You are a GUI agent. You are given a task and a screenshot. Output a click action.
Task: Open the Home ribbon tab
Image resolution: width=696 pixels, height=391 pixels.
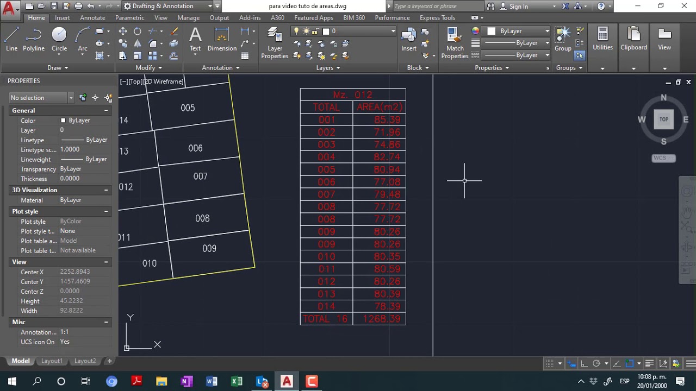click(x=36, y=18)
